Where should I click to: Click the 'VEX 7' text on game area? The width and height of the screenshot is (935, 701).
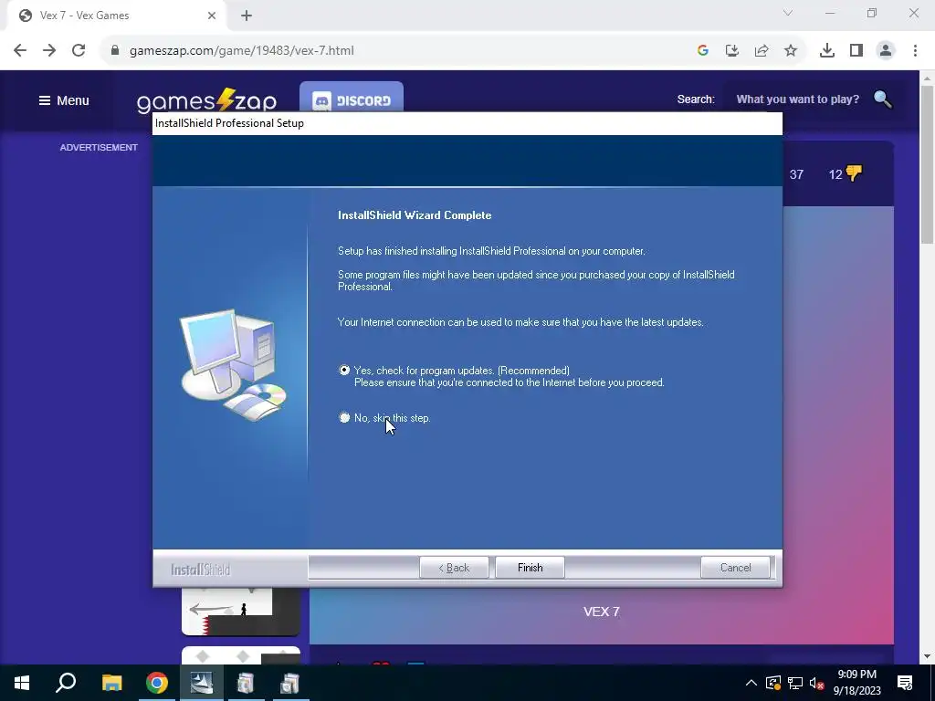pos(601,612)
